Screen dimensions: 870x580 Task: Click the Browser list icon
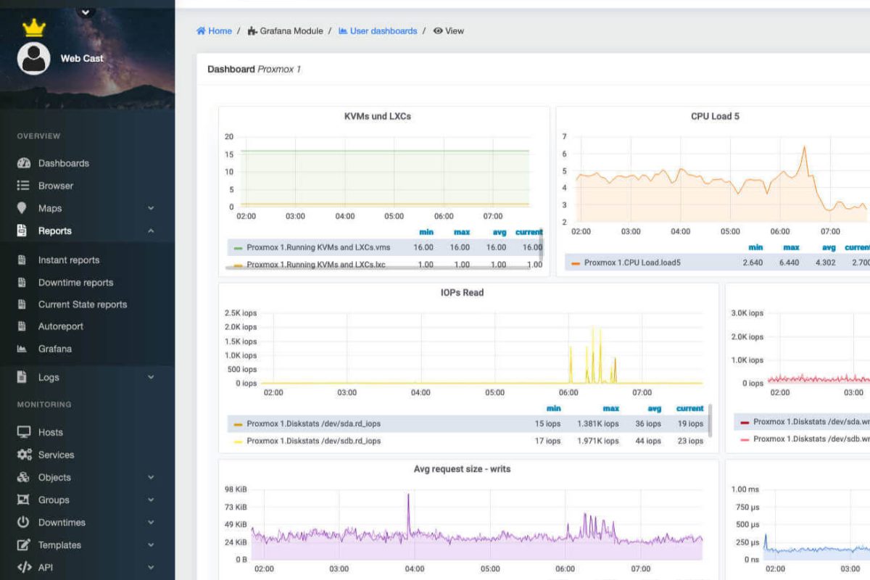coord(24,186)
